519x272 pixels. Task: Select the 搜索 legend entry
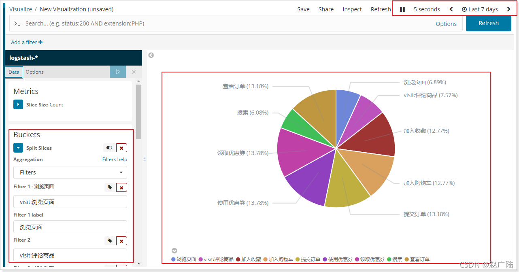click(395, 259)
